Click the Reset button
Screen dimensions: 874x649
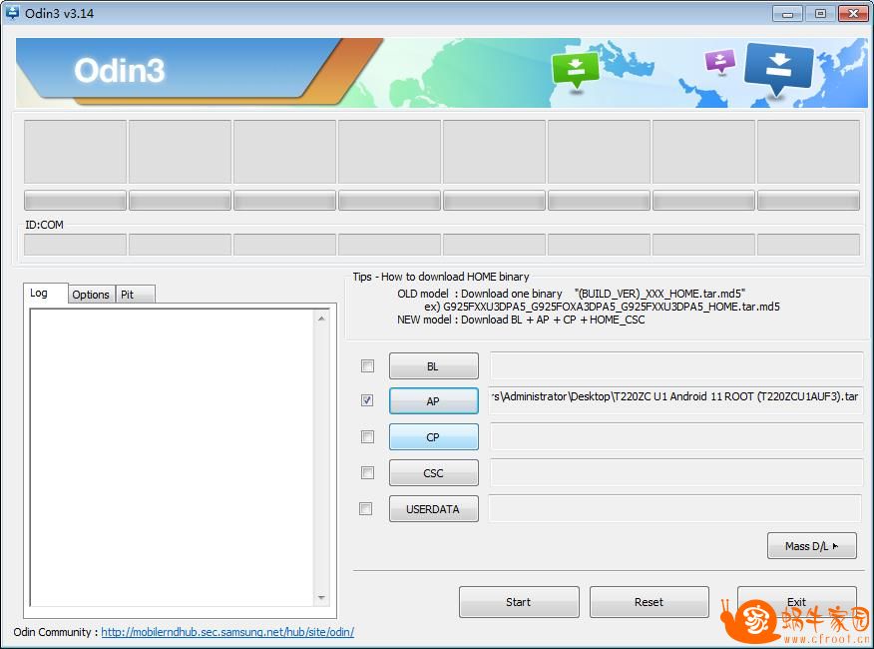click(x=650, y=602)
